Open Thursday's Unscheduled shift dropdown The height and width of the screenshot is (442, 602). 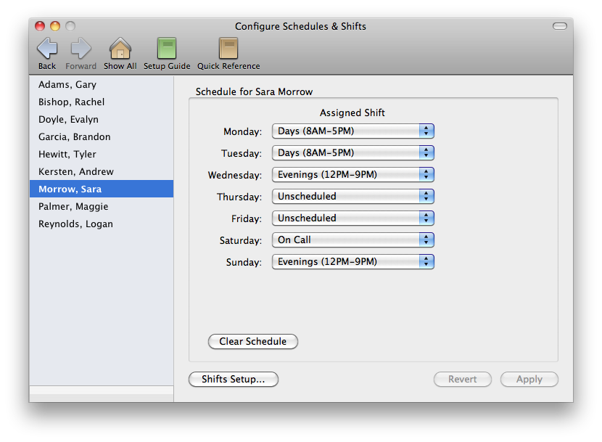tap(352, 197)
